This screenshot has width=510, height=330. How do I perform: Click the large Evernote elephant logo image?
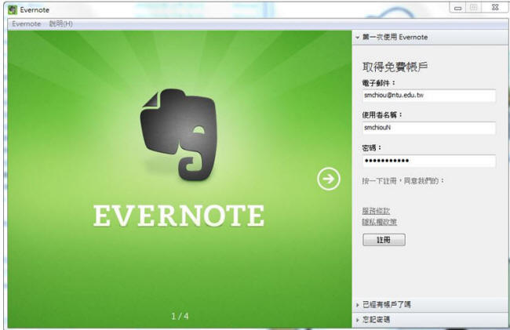click(x=178, y=135)
